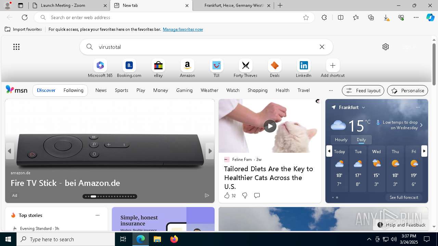Click the search magnifier in the search box
The image size is (438, 246).
89,47
